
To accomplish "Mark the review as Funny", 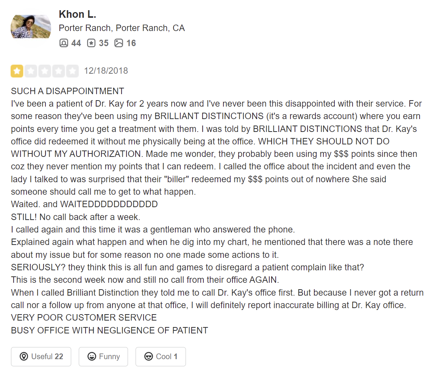I will [103, 356].
